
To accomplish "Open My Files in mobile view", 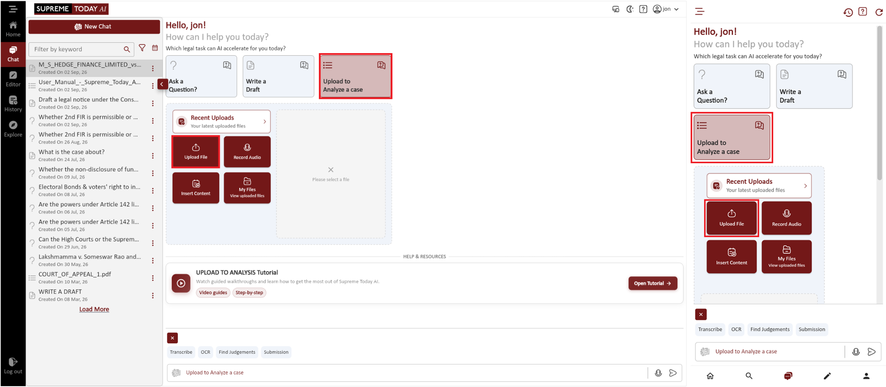I will [x=786, y=257].
